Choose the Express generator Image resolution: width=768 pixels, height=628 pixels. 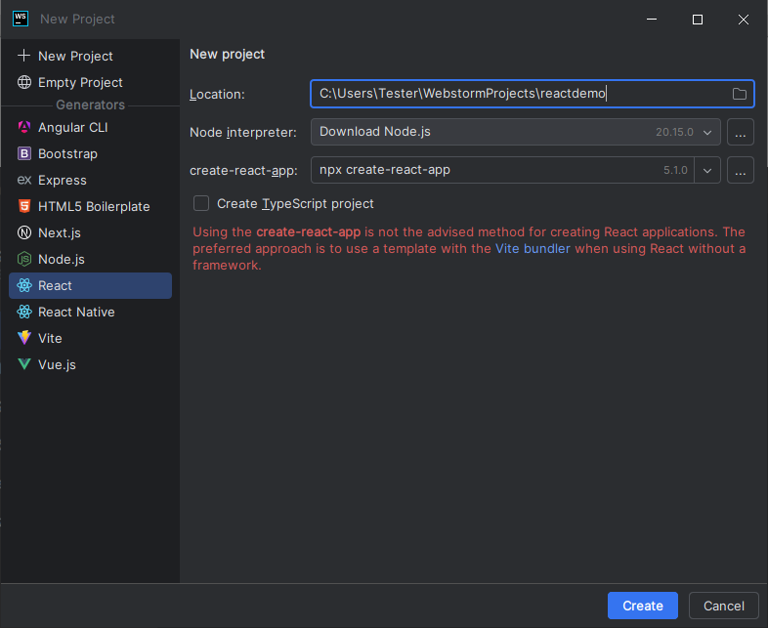(x=91, y=180)
